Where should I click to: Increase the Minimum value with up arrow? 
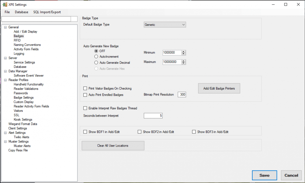pyautogui.click(x=183, y=52)
